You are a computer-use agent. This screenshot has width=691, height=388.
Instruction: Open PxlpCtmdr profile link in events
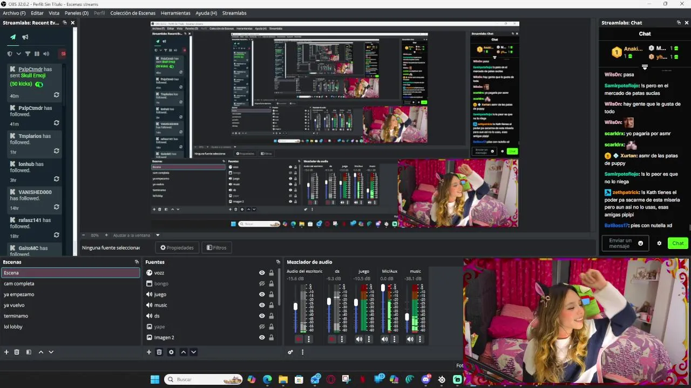click(30, 69)
